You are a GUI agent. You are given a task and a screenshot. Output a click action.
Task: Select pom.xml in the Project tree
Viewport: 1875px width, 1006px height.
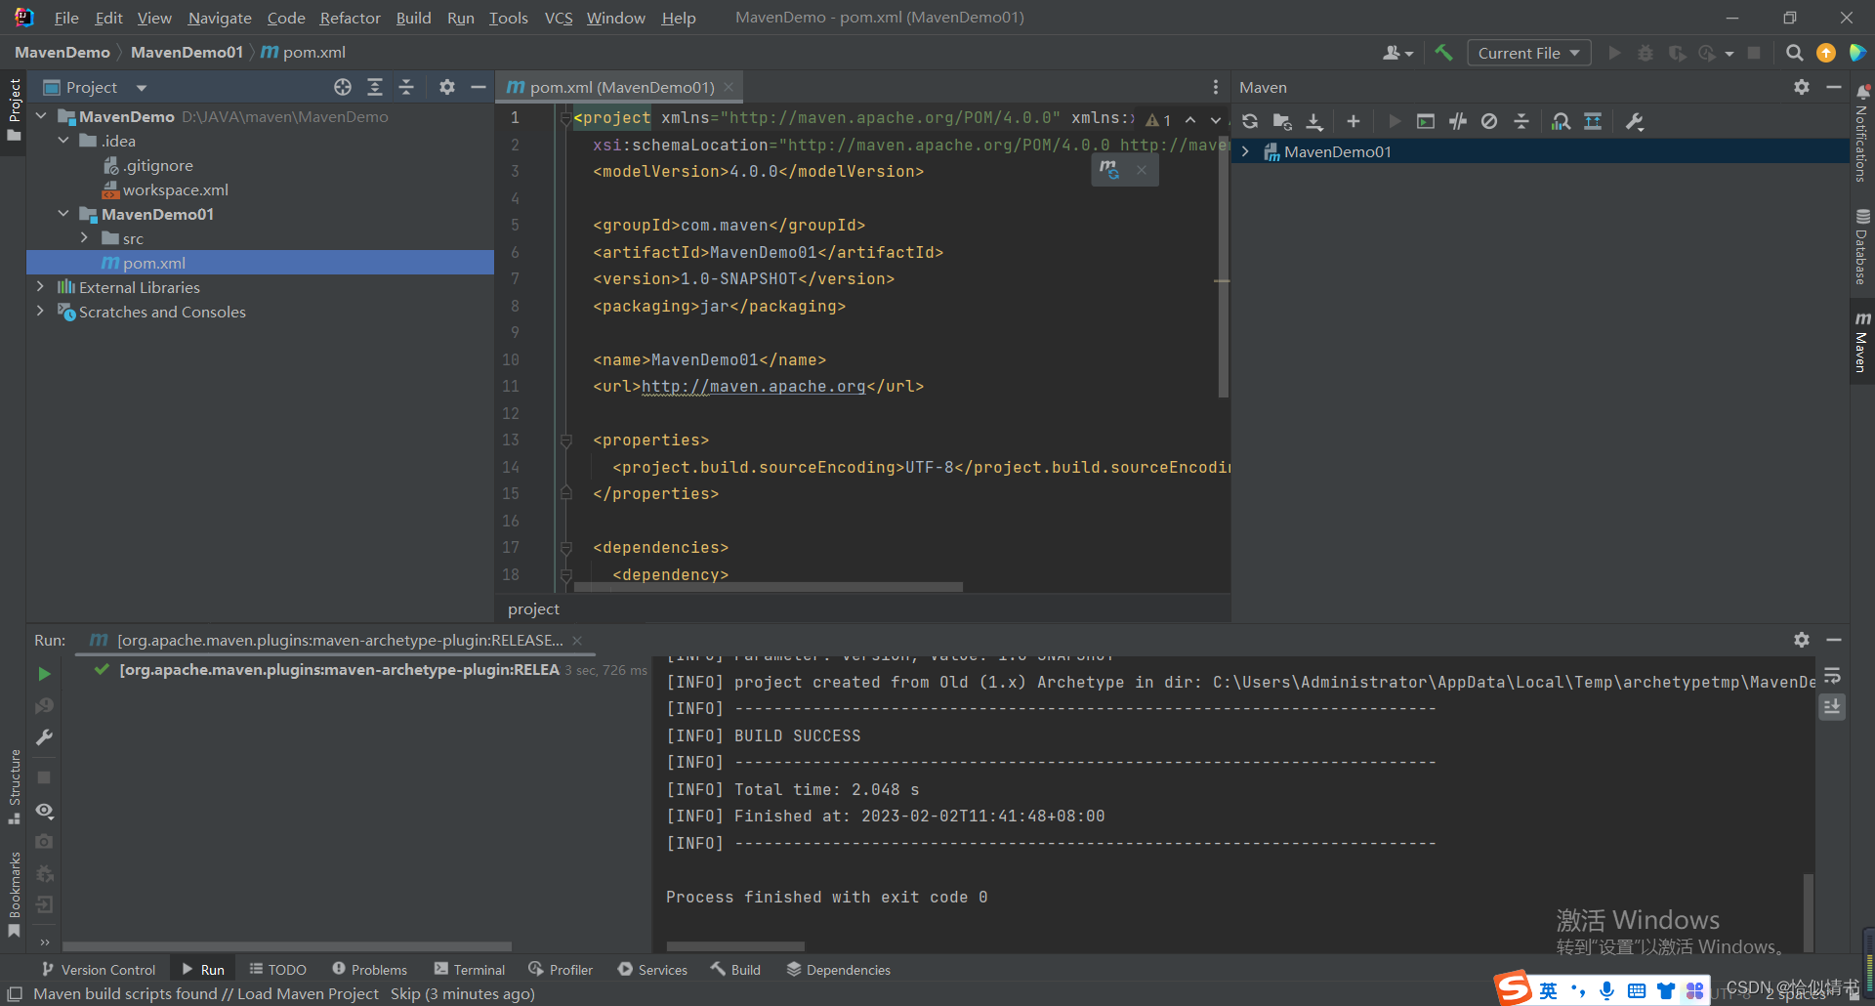pyautogui.click(x=153, y=262)
